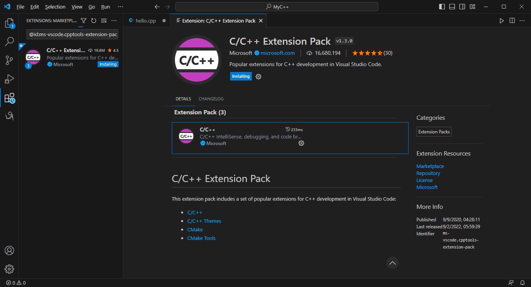The image size is (531, 287).
Task: Expand additional menu items ellipsis
Action: pyautogui.click(x=121, y=7)
